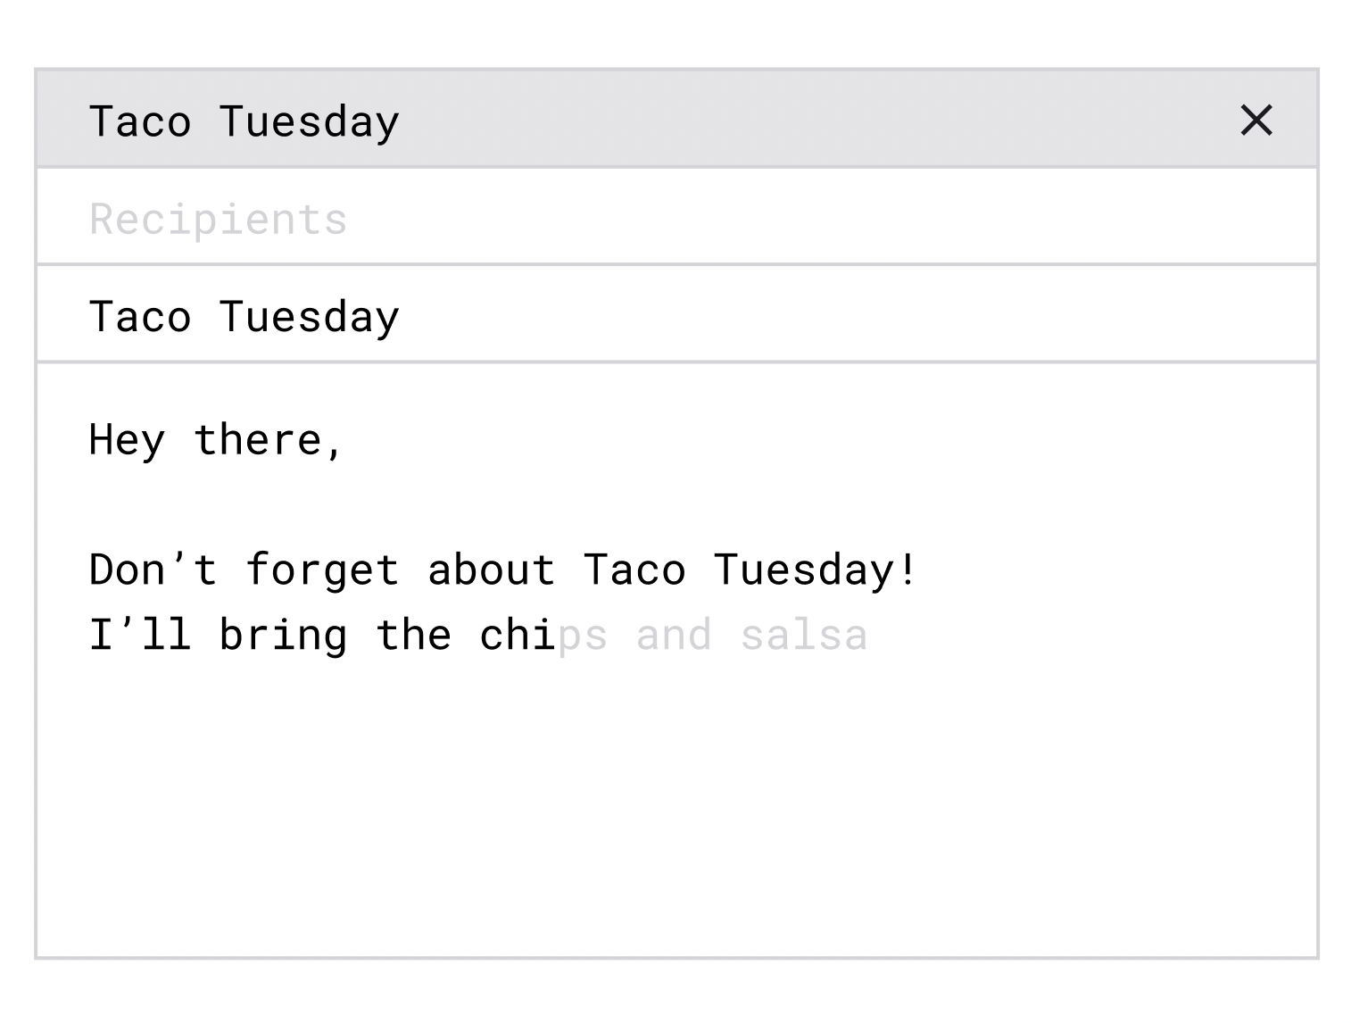Place cursor after "Hey there," greeting
The width and height of the screenshot is (1351, 1023).
click(x=346, y=440)
